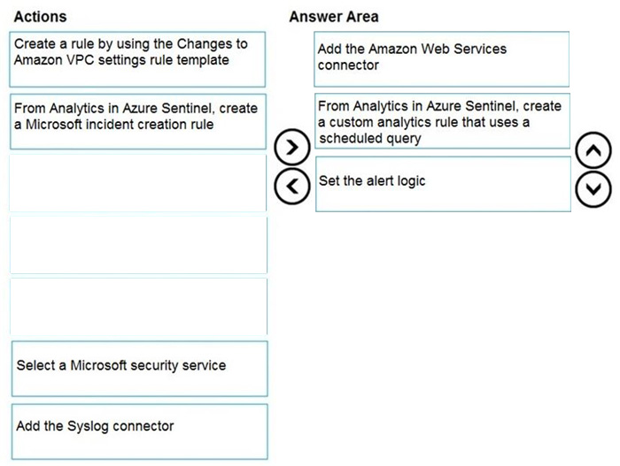Select the Add the Amazon Web Services connector answer

coord(442,59)
